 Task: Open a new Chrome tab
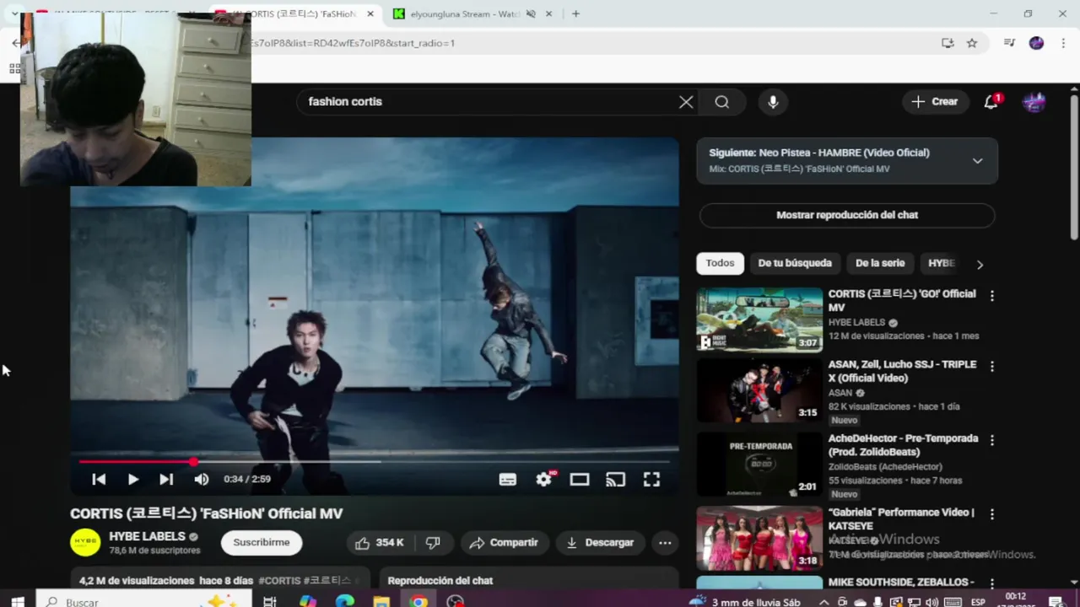tap(575, 13)
